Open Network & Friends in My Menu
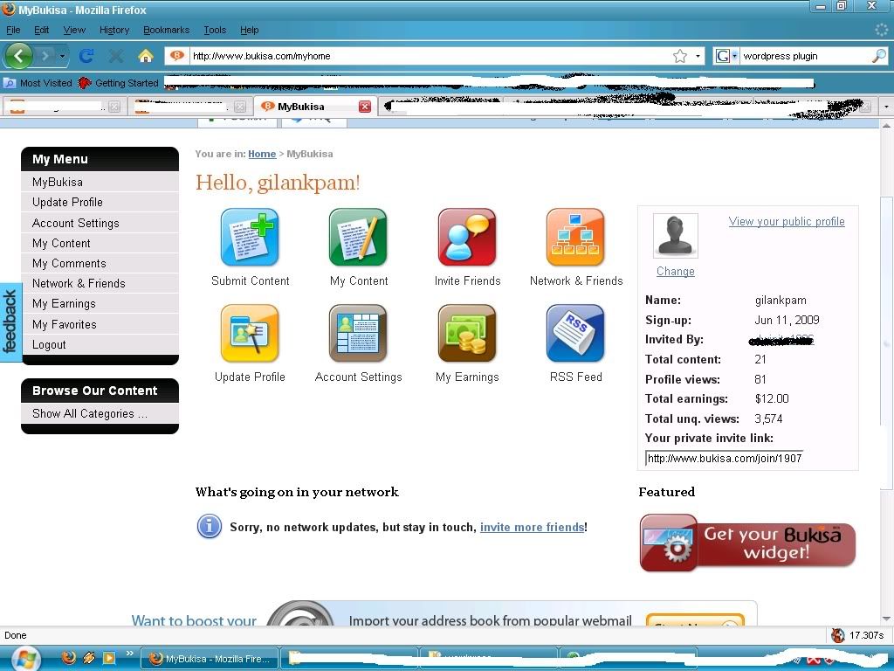This screenshot has width=894, height=671. coord(100,284)
